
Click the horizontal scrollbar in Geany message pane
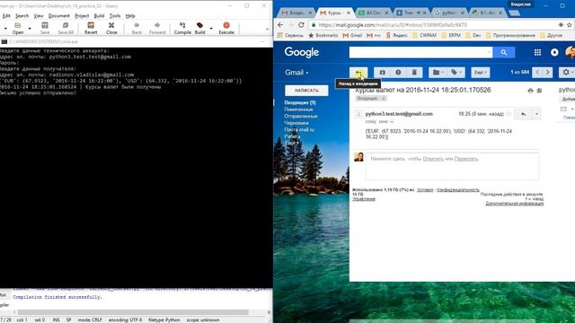(133, 312)
